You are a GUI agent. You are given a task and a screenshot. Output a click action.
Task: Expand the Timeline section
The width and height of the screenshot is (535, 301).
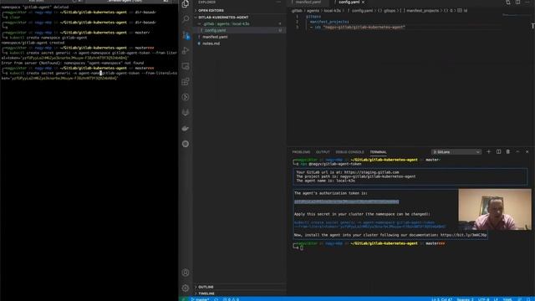pos(239,293)
